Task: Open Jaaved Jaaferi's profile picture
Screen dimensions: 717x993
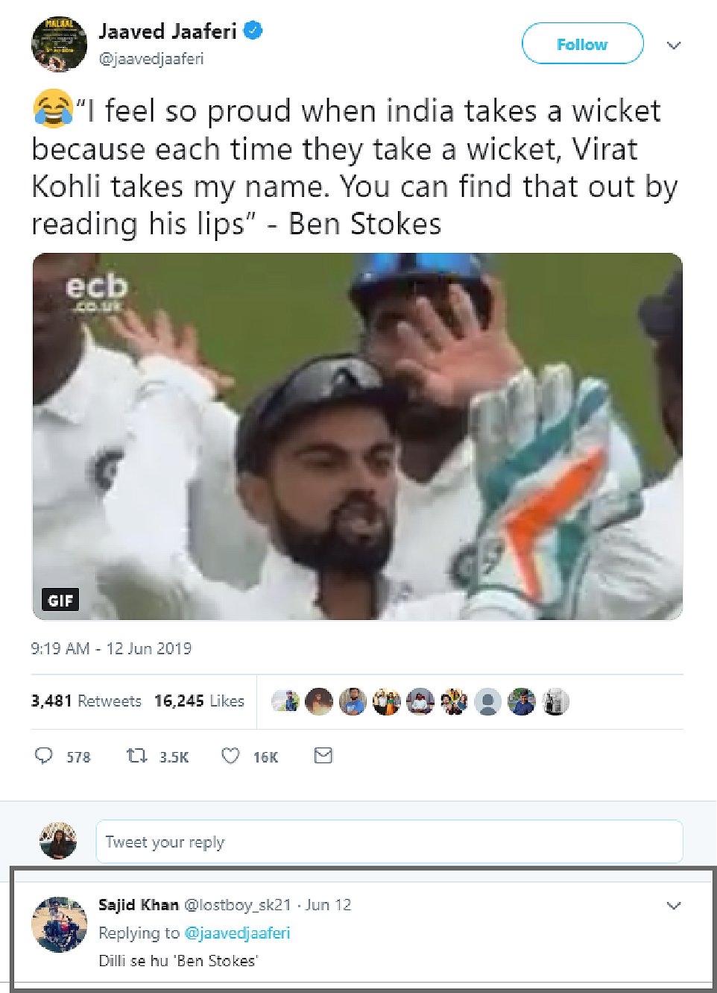Action: [x=59, y=44]
